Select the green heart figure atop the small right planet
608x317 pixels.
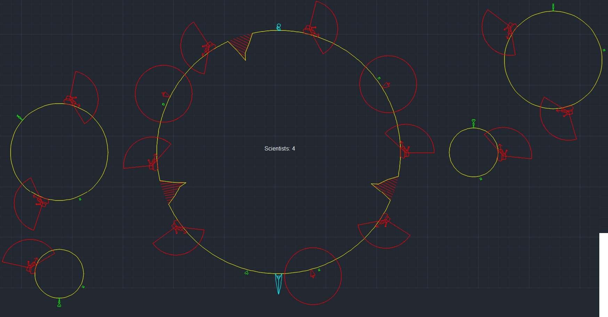pos(474,123)
